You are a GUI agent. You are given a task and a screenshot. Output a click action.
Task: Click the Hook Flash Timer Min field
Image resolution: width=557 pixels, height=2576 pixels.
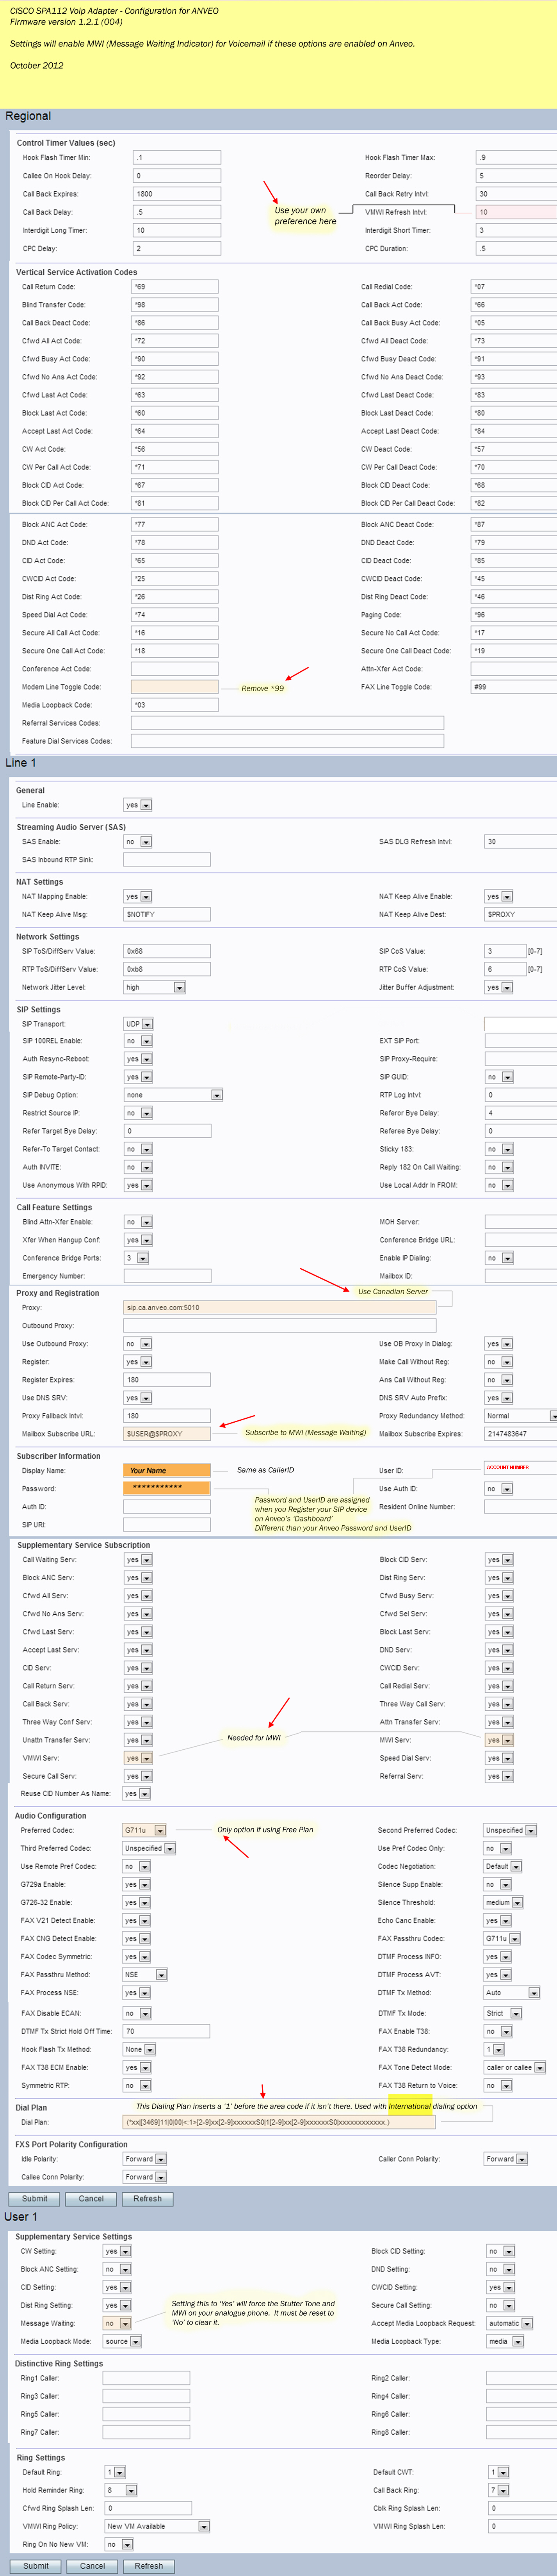(176, 158)
